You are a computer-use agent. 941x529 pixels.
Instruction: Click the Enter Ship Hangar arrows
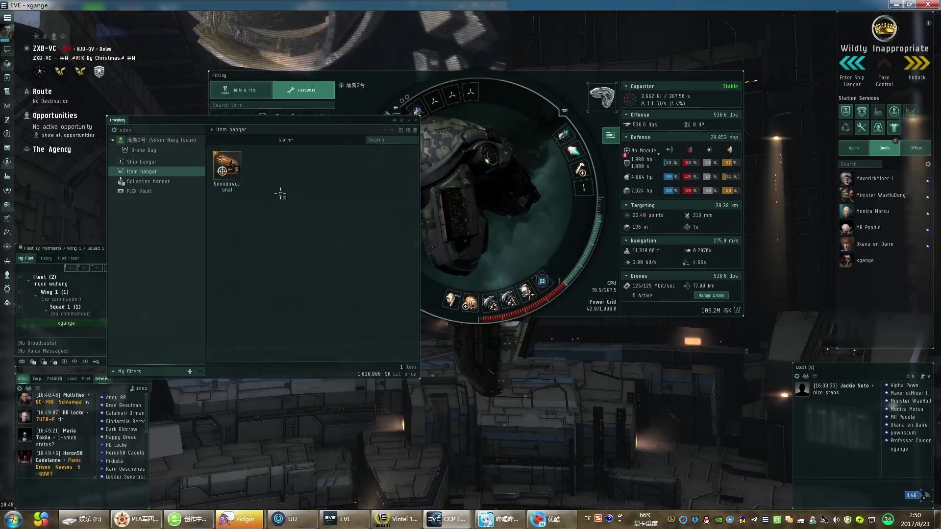[x=852, y=63]
